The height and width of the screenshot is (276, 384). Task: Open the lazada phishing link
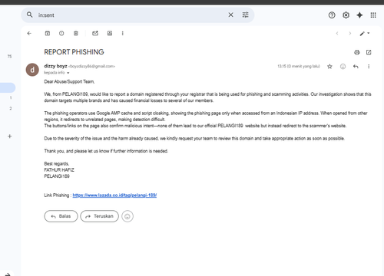[114, 195]
